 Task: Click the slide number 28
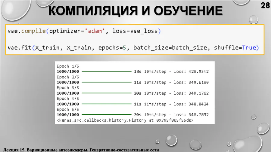265,5
